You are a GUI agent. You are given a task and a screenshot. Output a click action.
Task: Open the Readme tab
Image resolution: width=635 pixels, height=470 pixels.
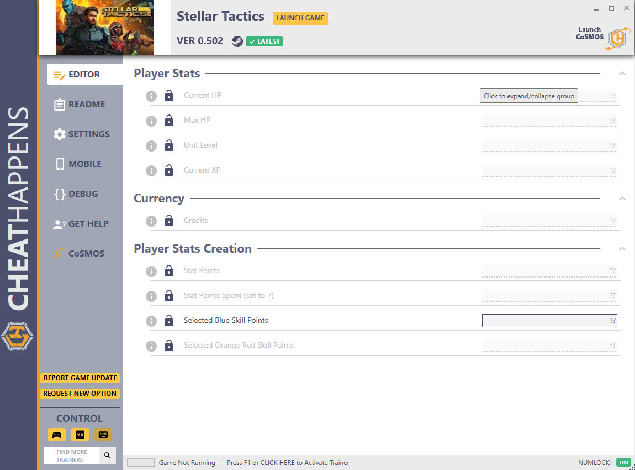point(80,104)
